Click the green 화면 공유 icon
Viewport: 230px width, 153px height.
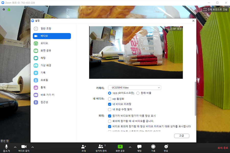click(120, 147)
